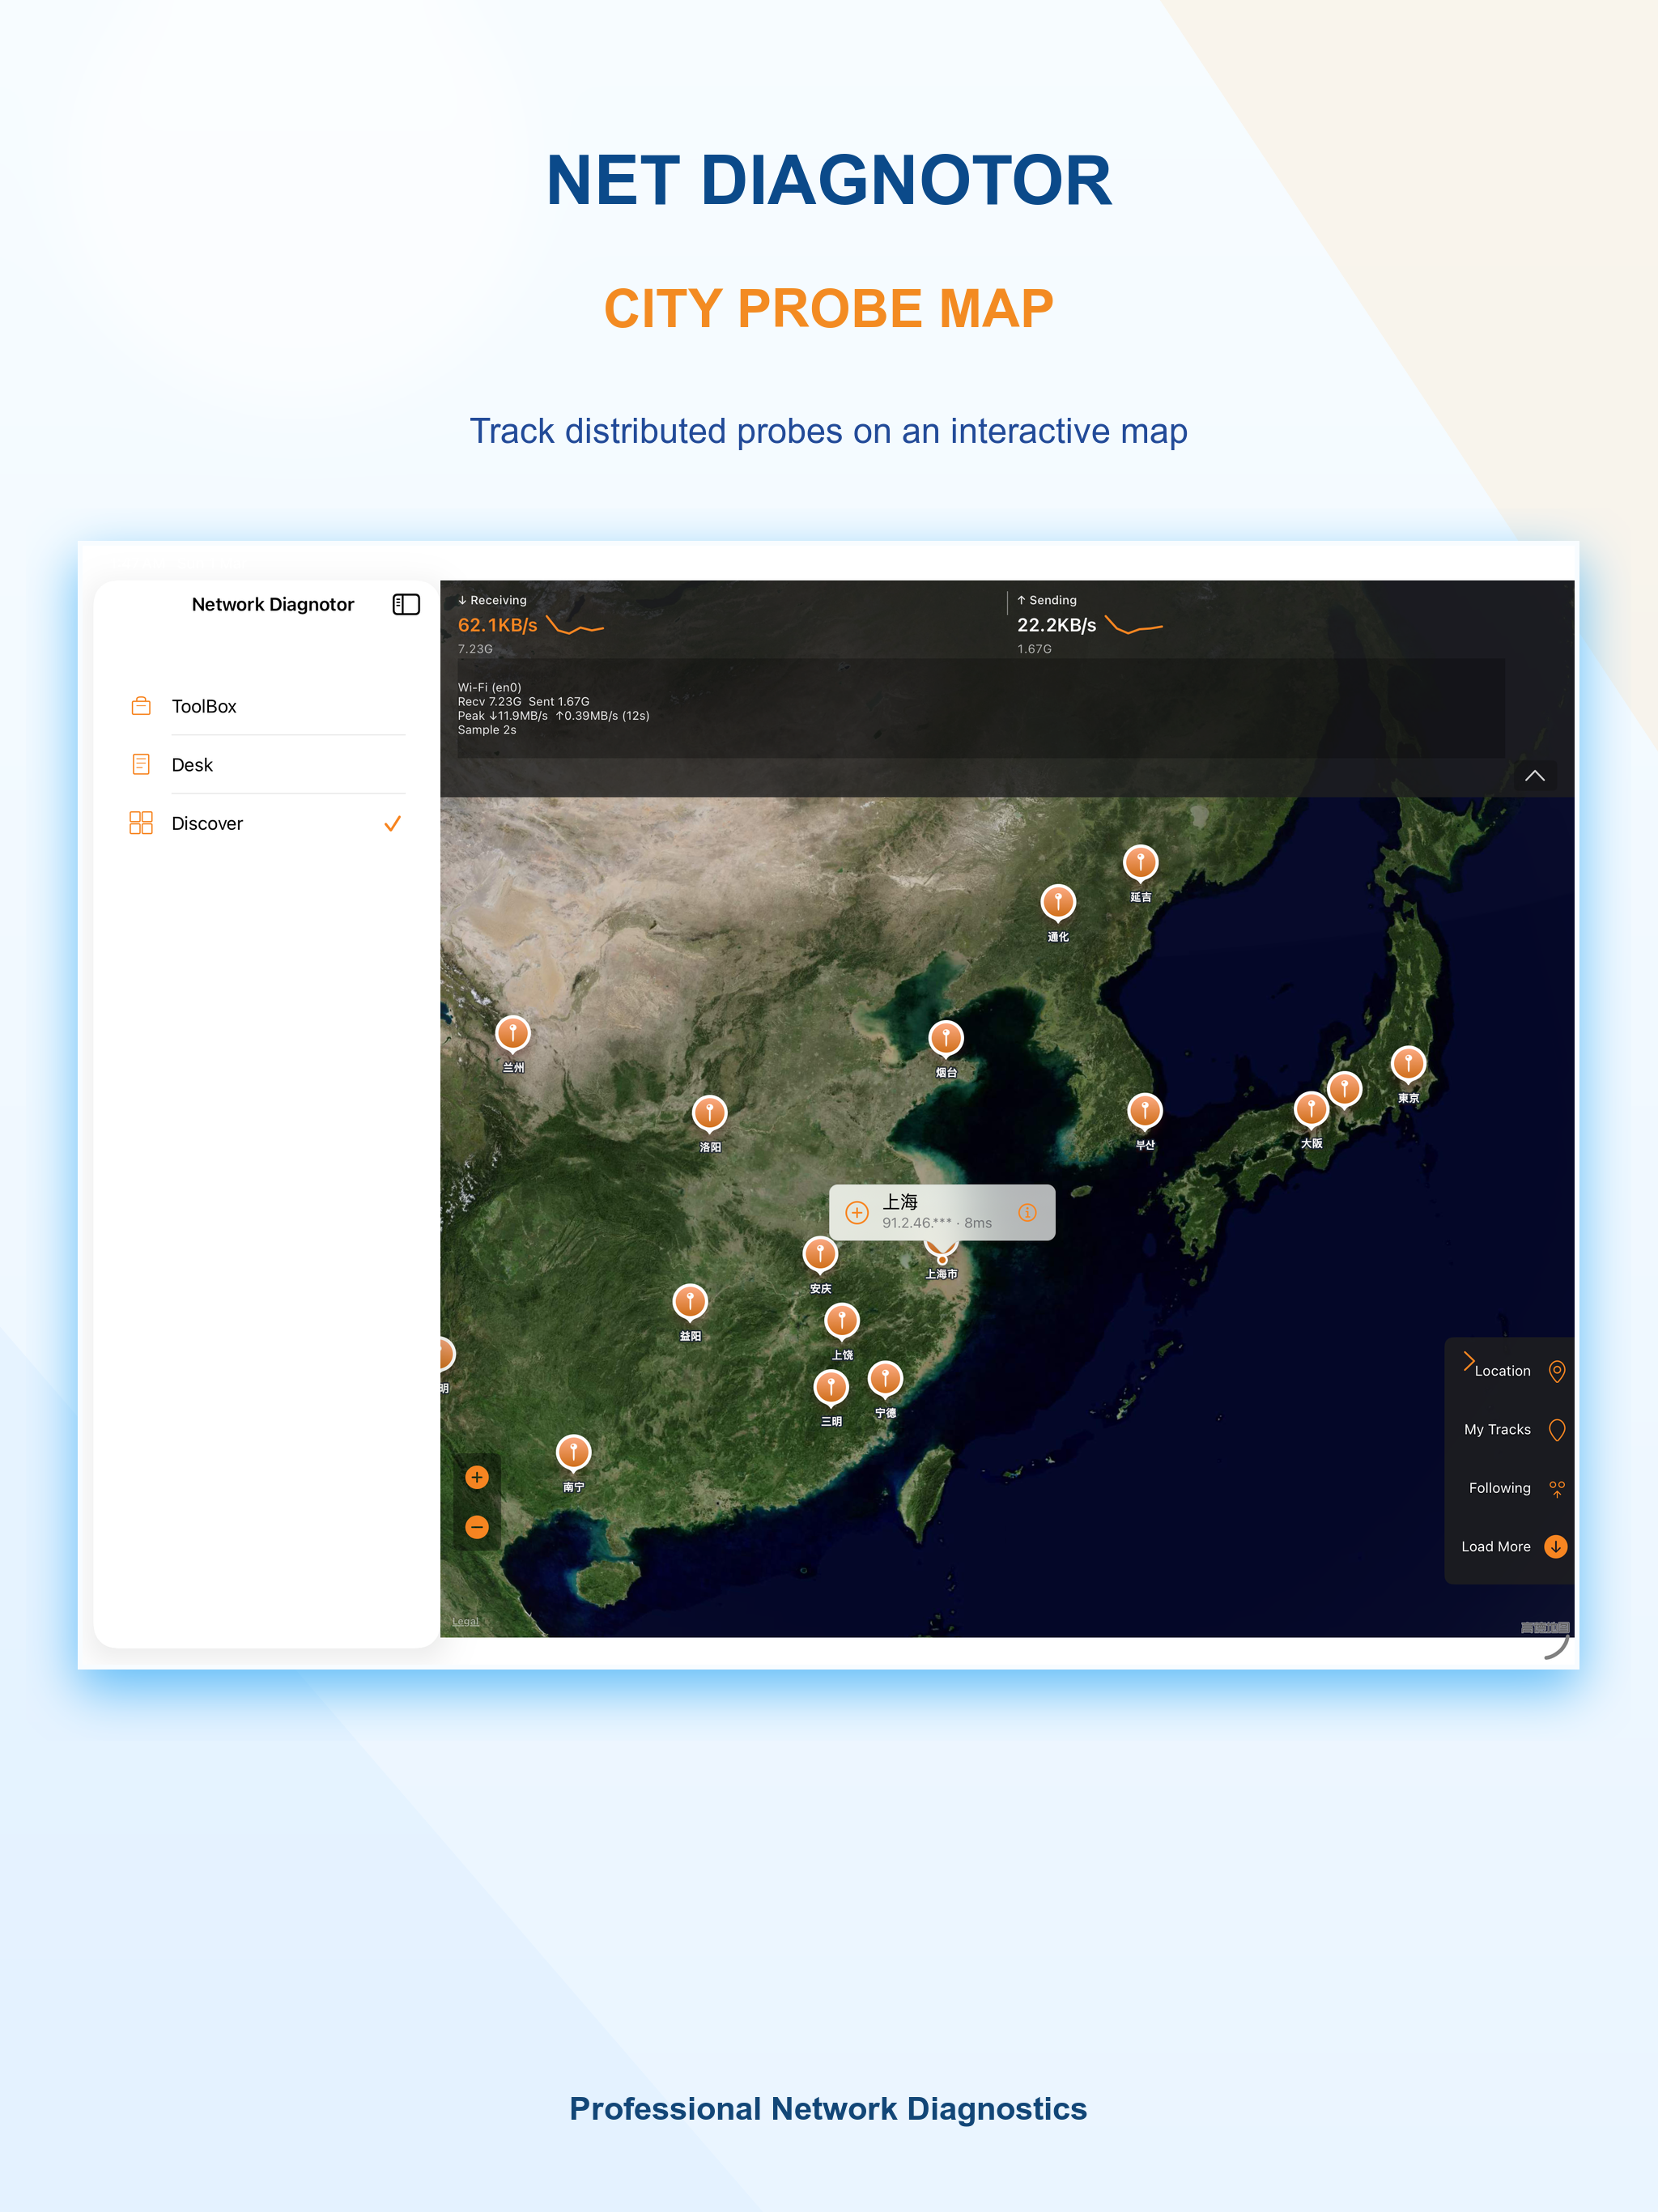Click the Location pin icon in the map panel

(x=1557, y=1371)
